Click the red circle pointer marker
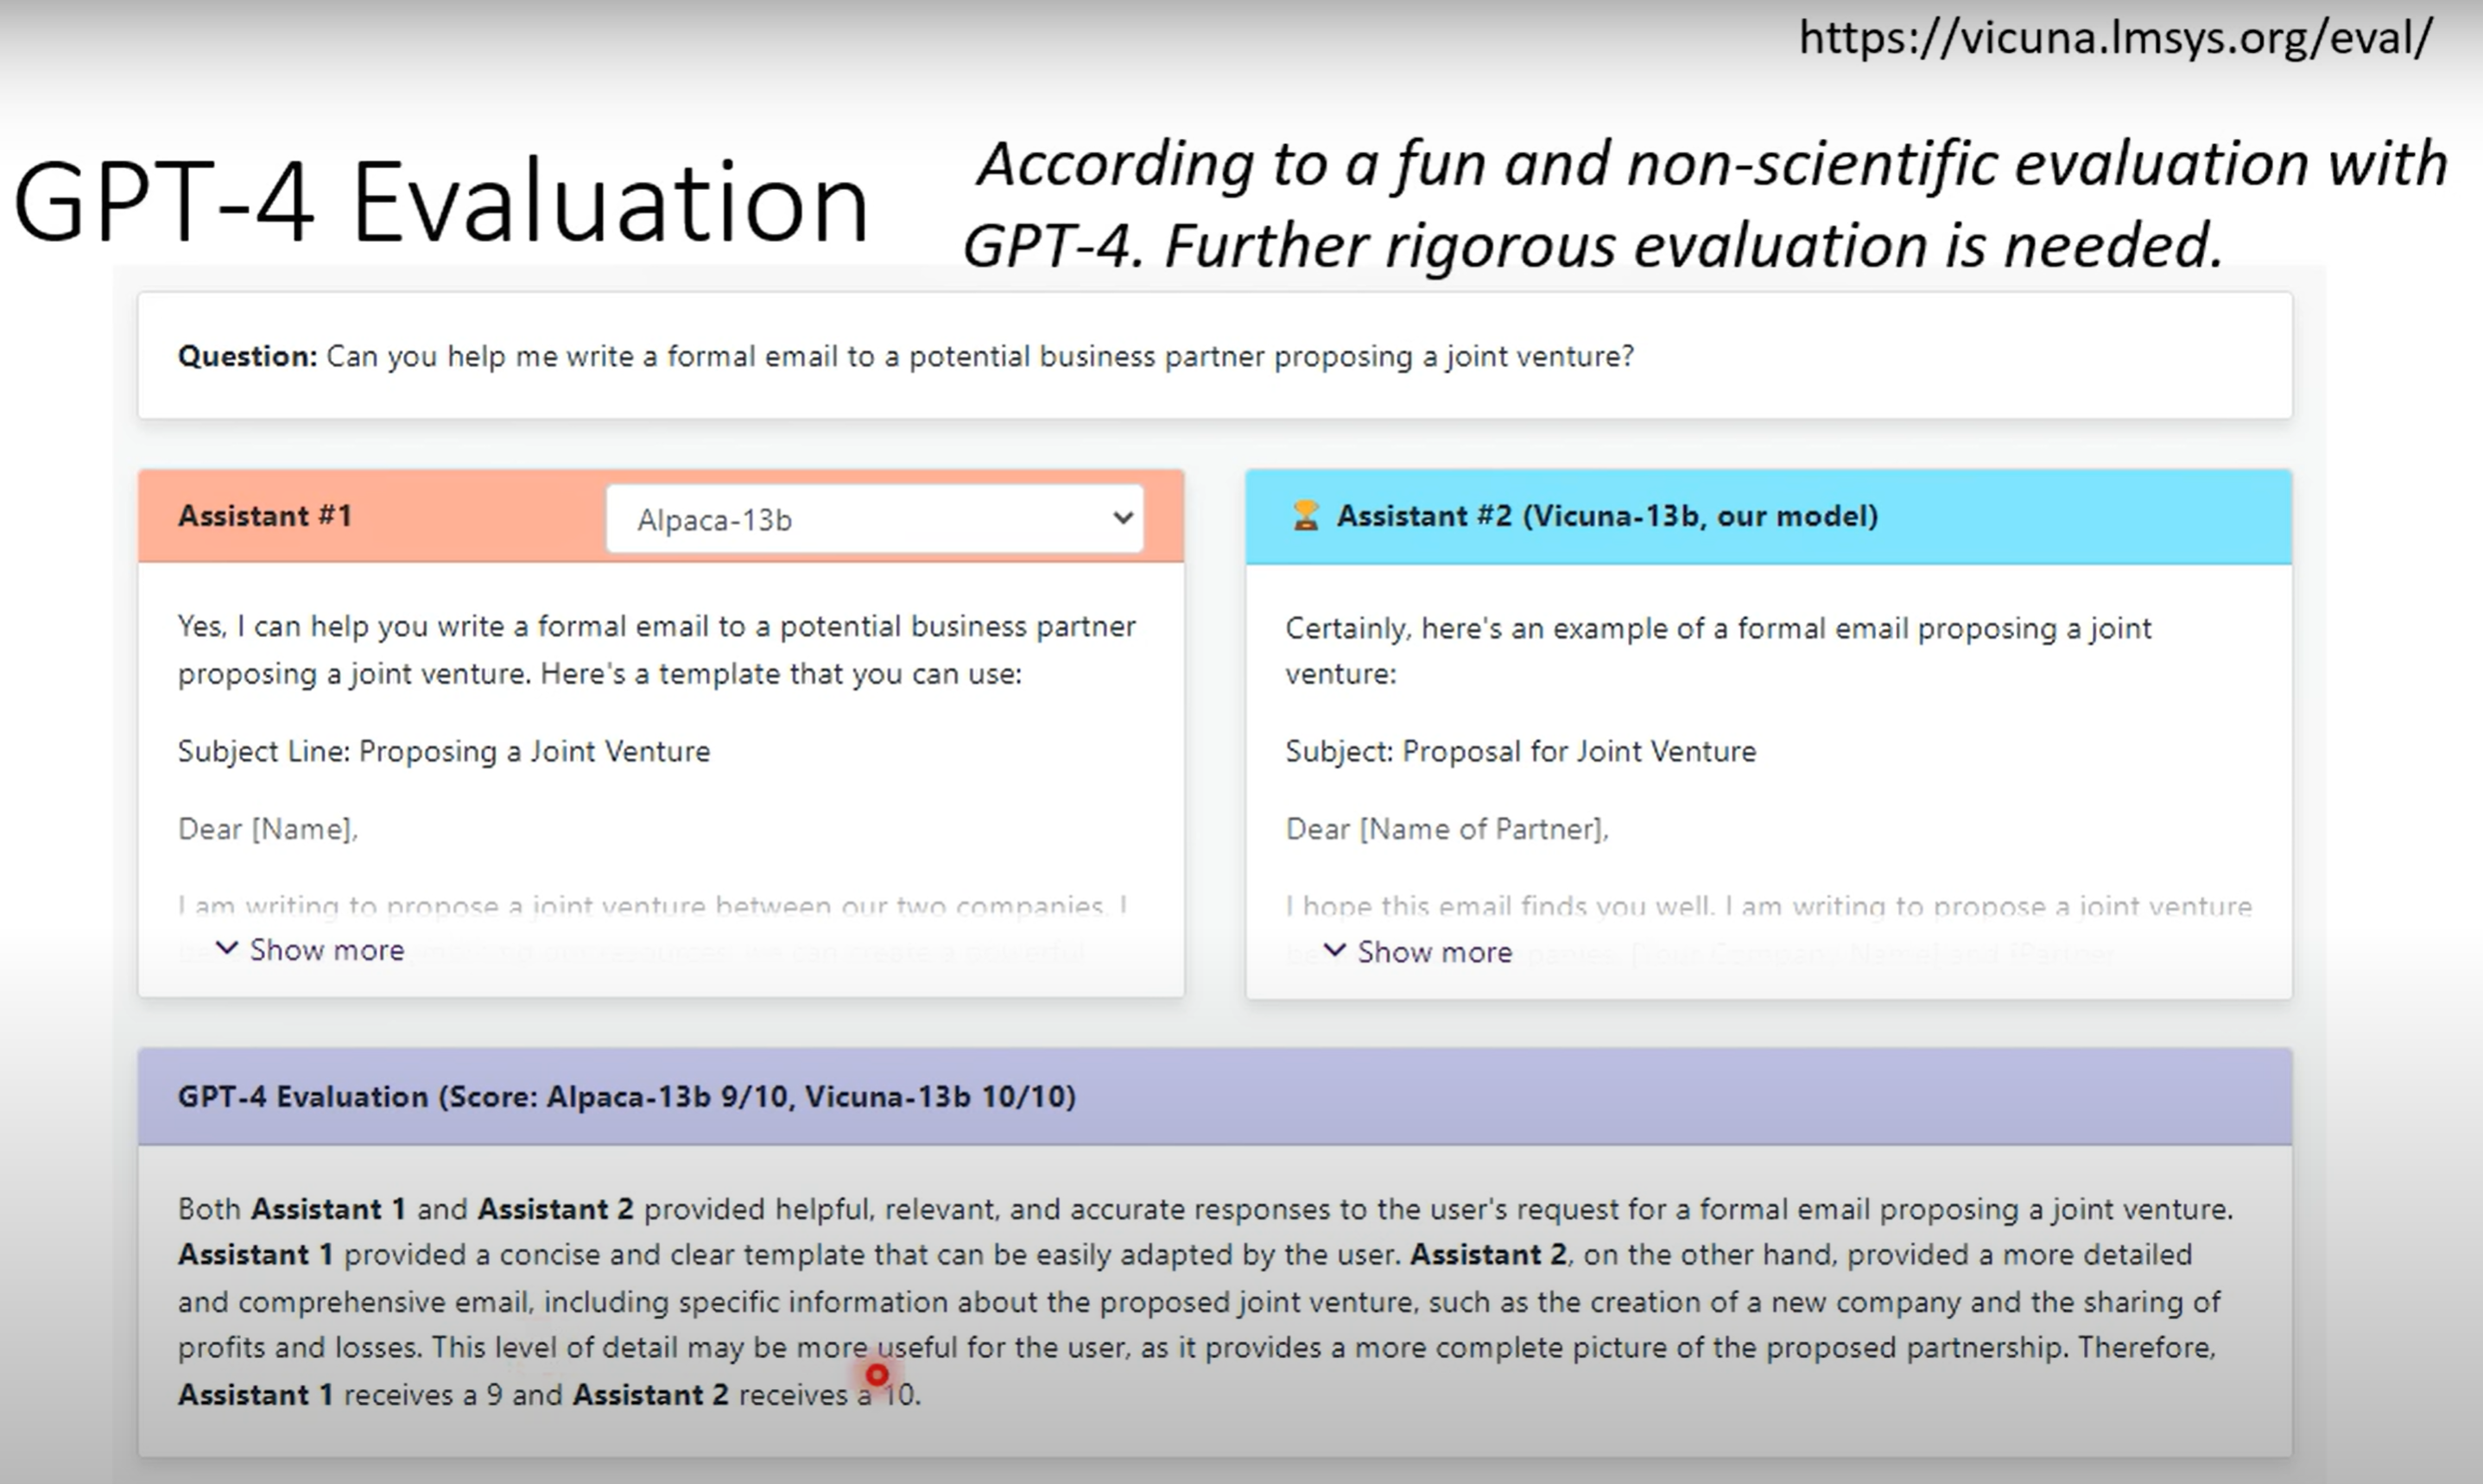The height and width of the screenshot is (1484, 2483). (877, 1375)
